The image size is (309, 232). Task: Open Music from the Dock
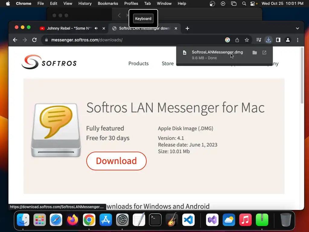point(245,220)
